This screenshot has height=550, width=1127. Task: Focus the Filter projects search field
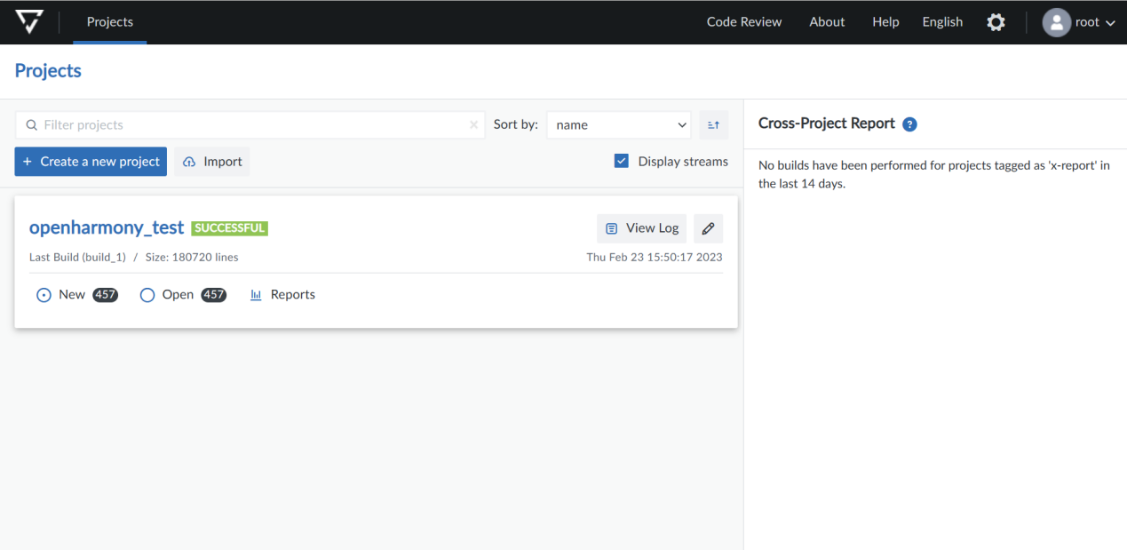coord(250,125)
